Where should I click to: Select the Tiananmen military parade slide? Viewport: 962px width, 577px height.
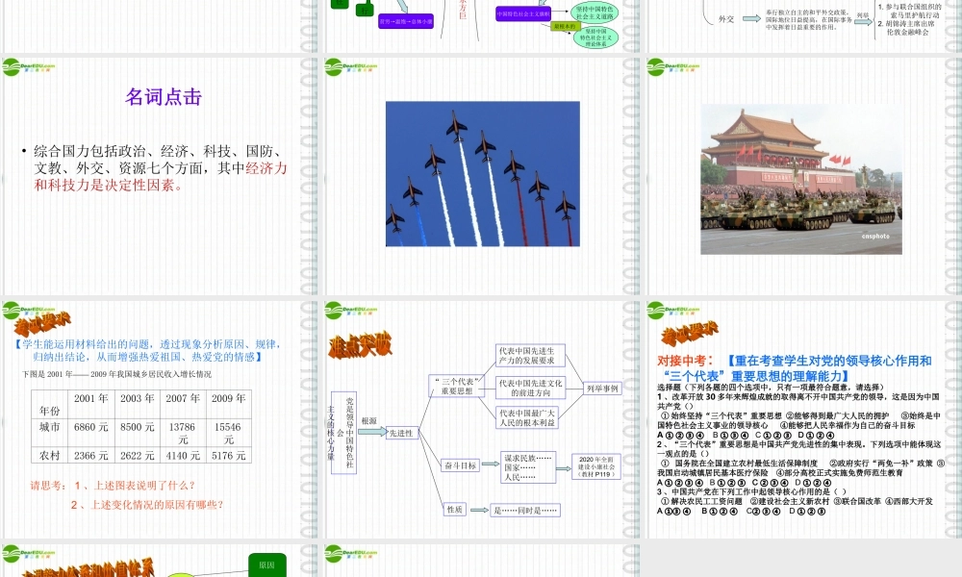804,177
